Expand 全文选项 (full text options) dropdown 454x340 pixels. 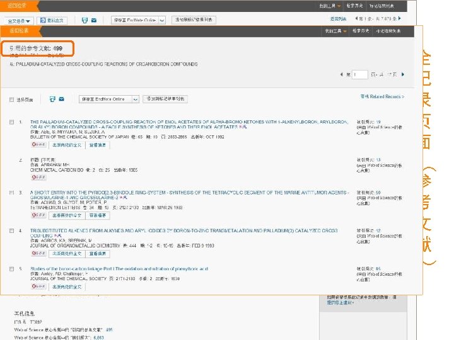click(19, 21)
